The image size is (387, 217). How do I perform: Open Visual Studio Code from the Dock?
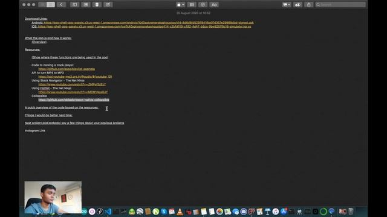coord(108,212)
